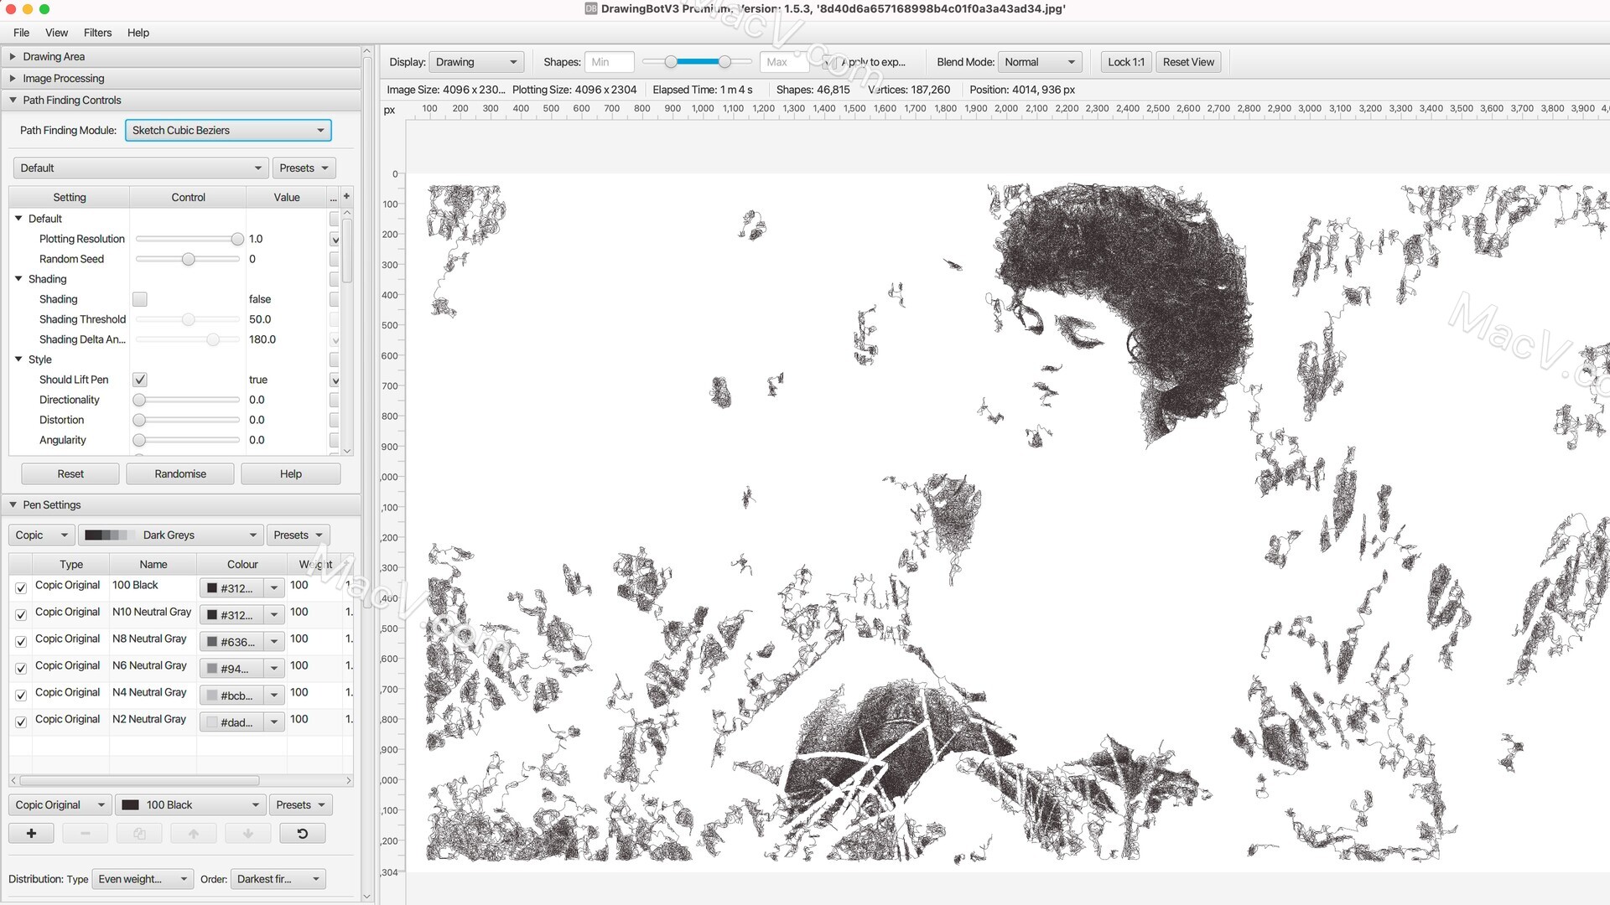Click the Reset View icon button
The width and height of the screenshot is (1610, 905).
[1187, 61]
